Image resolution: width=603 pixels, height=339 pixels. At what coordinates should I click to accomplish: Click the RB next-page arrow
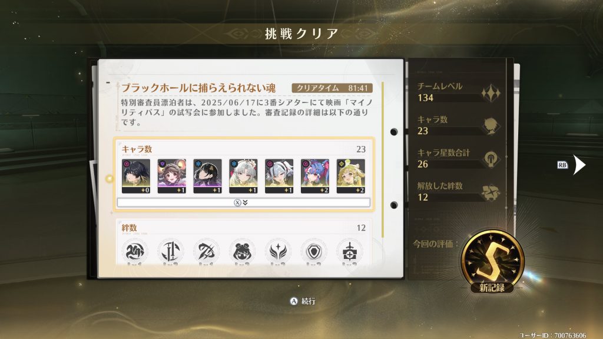click(x=579, y=165)
